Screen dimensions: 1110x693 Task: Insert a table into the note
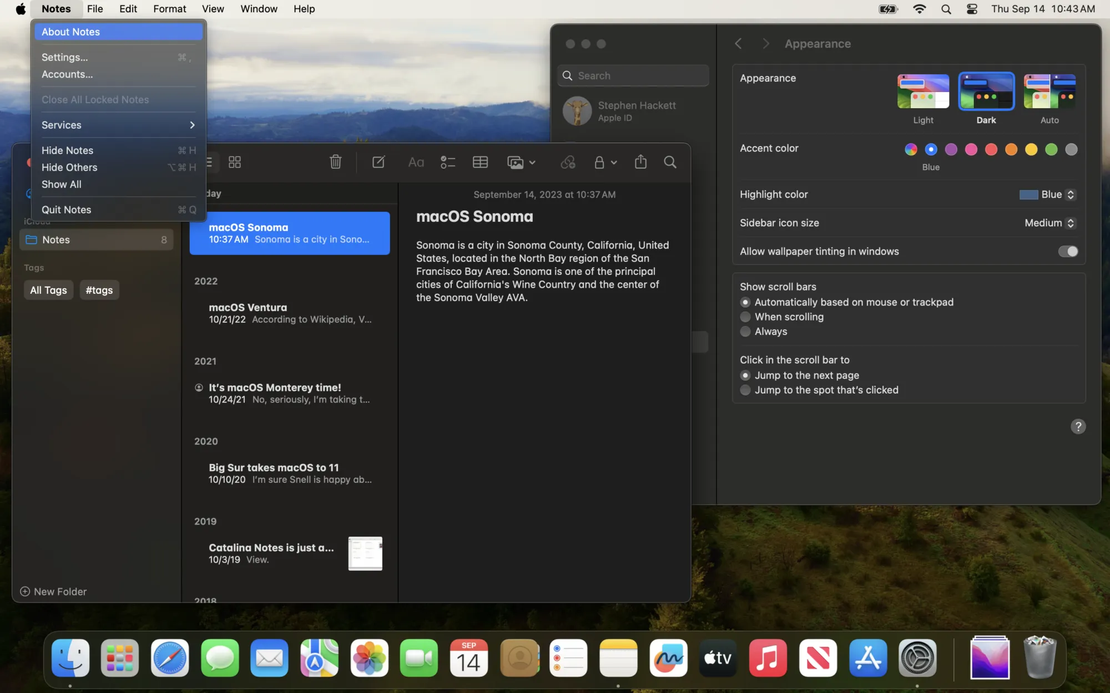point(480,162)
